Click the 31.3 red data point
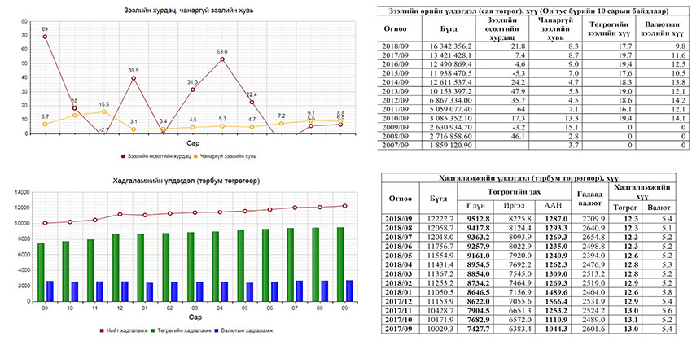Viewport: 692px width, 341px height. [x=193, y=90]
